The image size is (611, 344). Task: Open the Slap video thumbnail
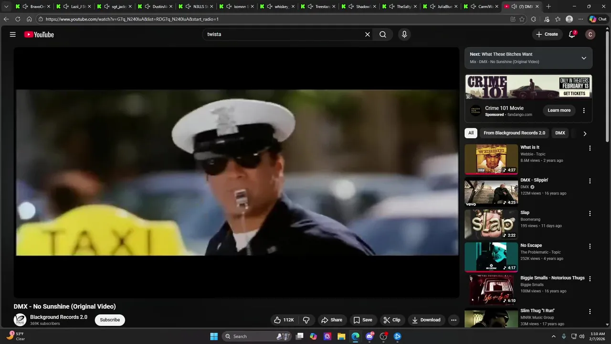pyautogui.click(x=491, y=224)
